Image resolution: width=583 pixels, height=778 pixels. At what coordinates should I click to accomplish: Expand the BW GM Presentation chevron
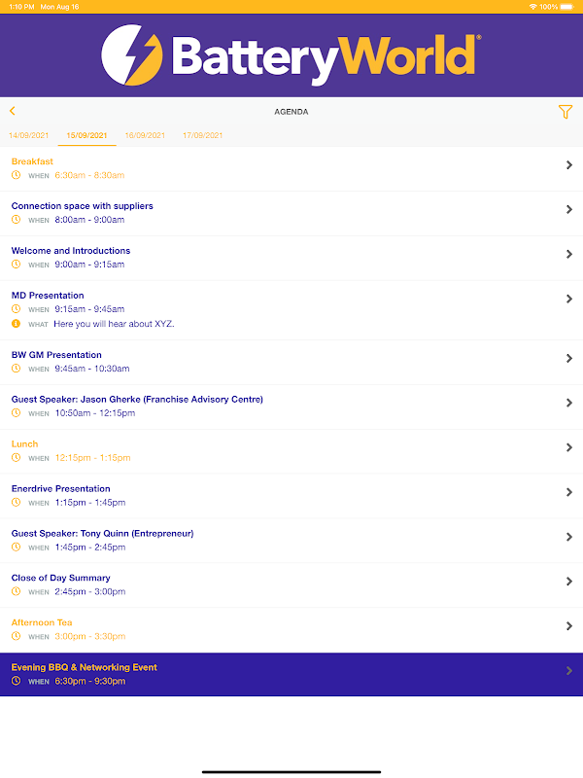(569, 358)
